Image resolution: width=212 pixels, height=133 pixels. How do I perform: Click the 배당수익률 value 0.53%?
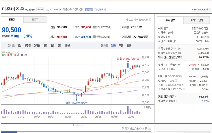point(205,89)
